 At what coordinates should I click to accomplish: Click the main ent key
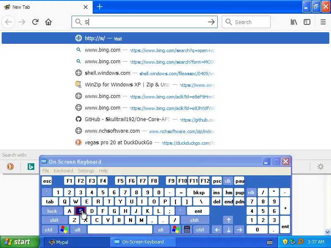198,211
